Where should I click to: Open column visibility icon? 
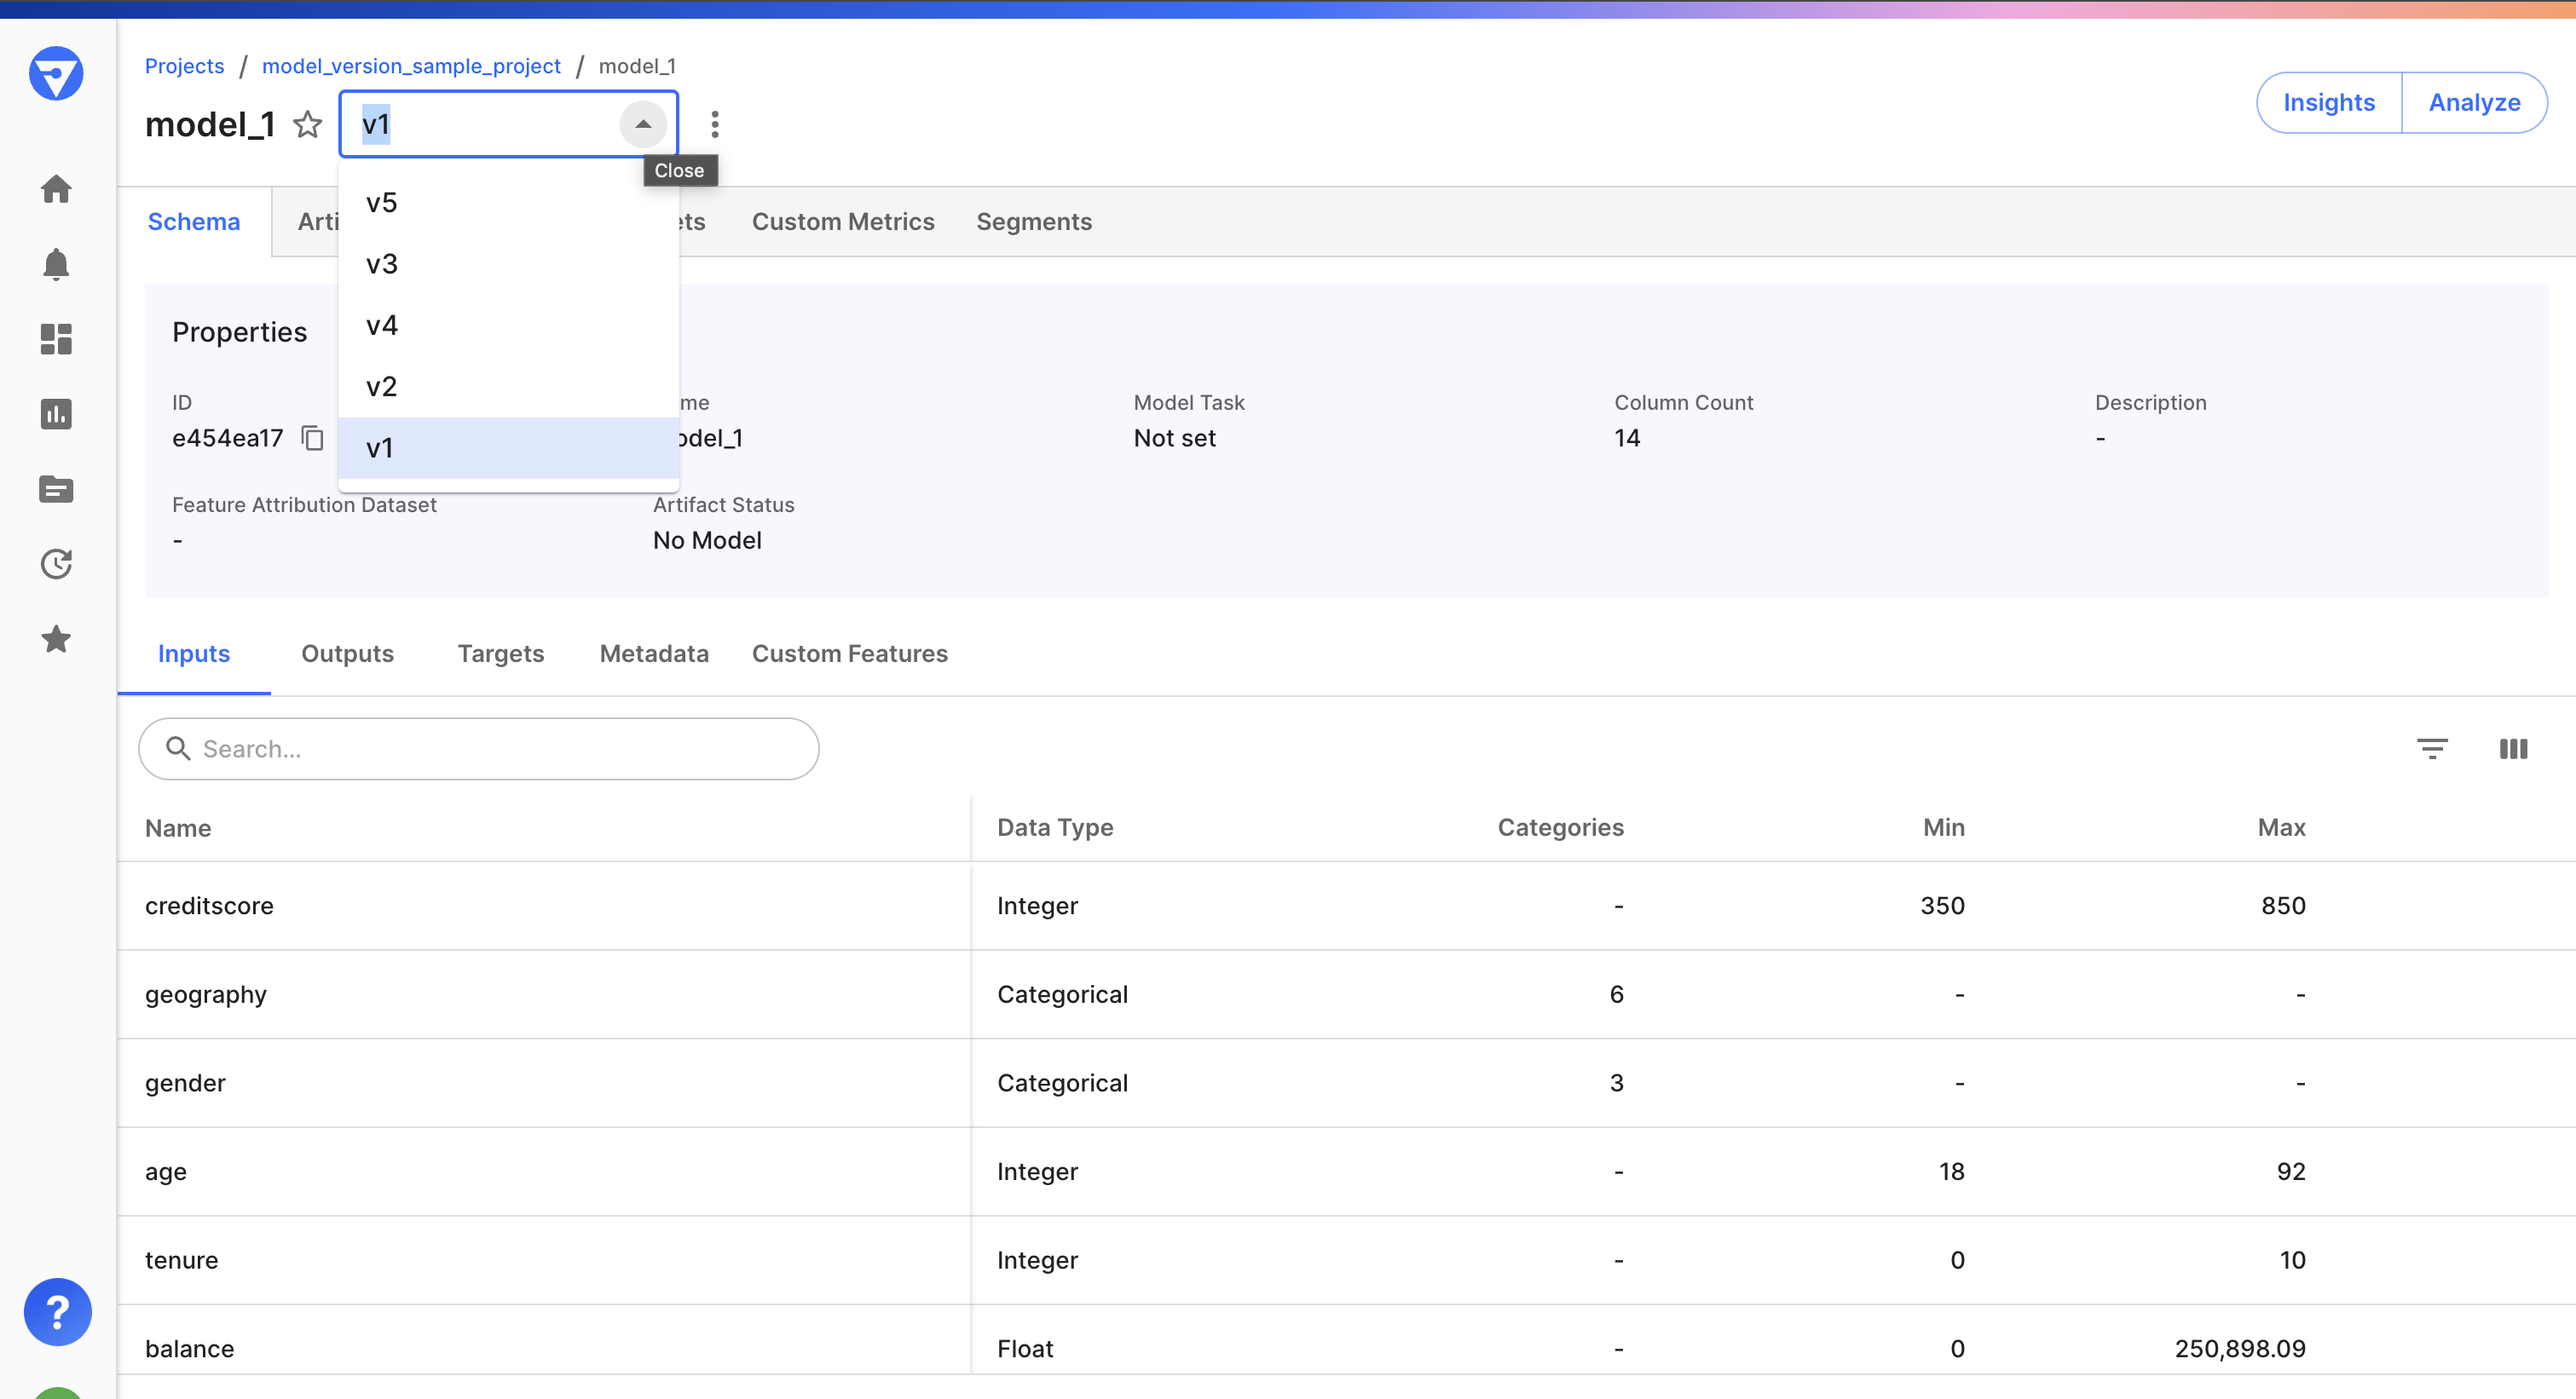[x=2513, y=748]
